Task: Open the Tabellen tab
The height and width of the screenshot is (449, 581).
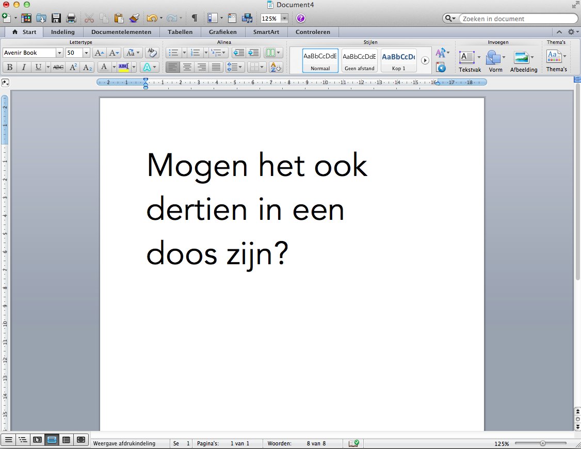Action: point(180,32)
